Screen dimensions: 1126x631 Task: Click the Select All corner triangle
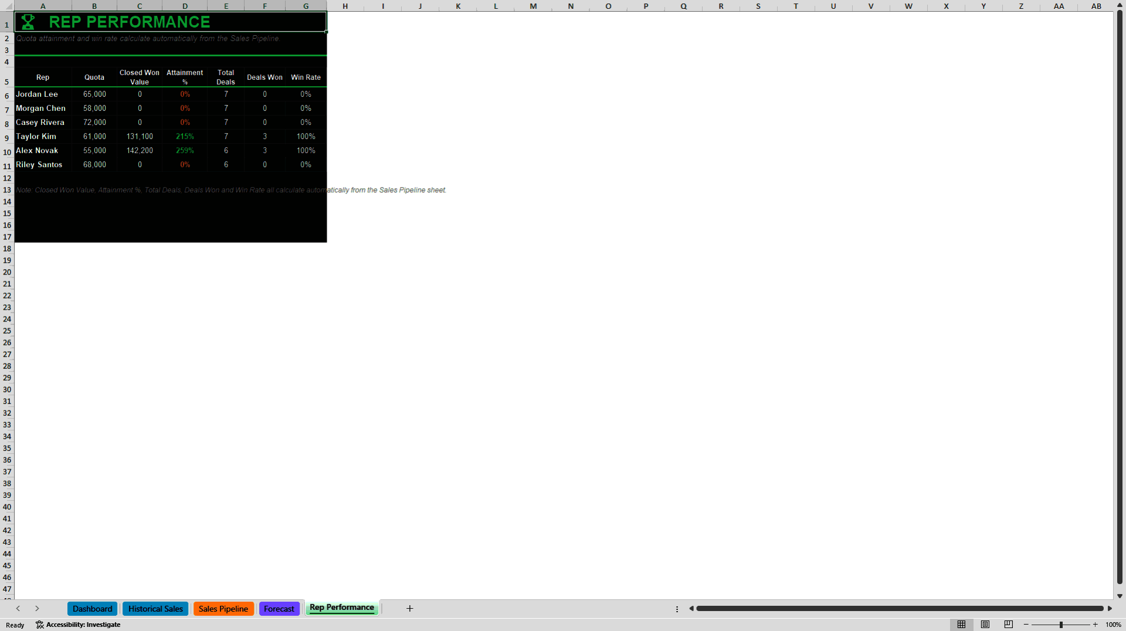(7, 6)
